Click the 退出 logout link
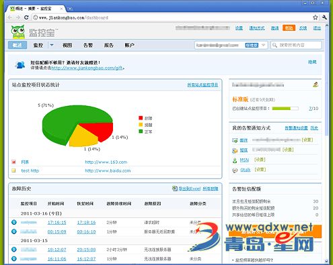The width and height of the screenshot is (333, 265). [317, 28]
